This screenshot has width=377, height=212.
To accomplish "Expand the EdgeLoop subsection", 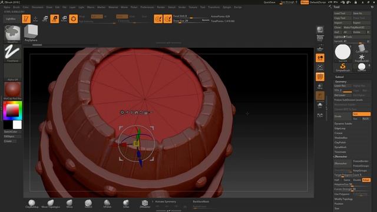I will [x=340, y=128].
